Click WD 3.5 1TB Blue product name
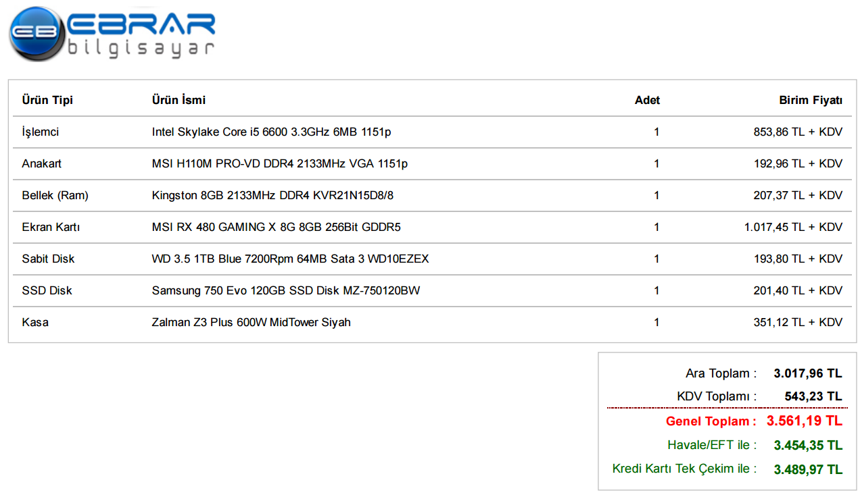The image size is (860, 497). click(x=290, y=259)
